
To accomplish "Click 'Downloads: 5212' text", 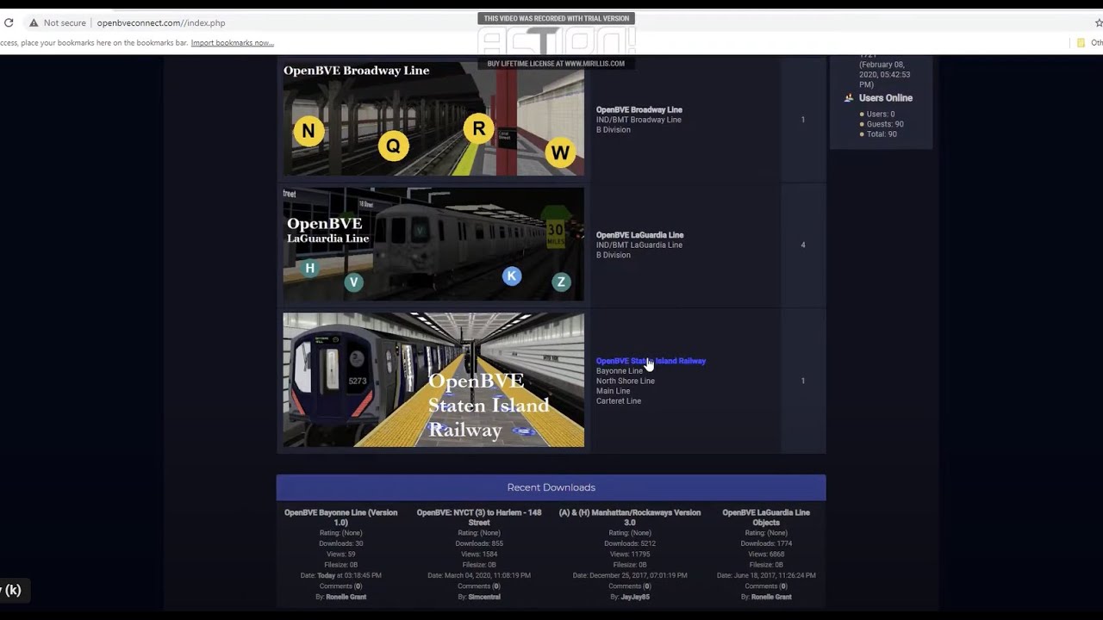I will 630,543.
